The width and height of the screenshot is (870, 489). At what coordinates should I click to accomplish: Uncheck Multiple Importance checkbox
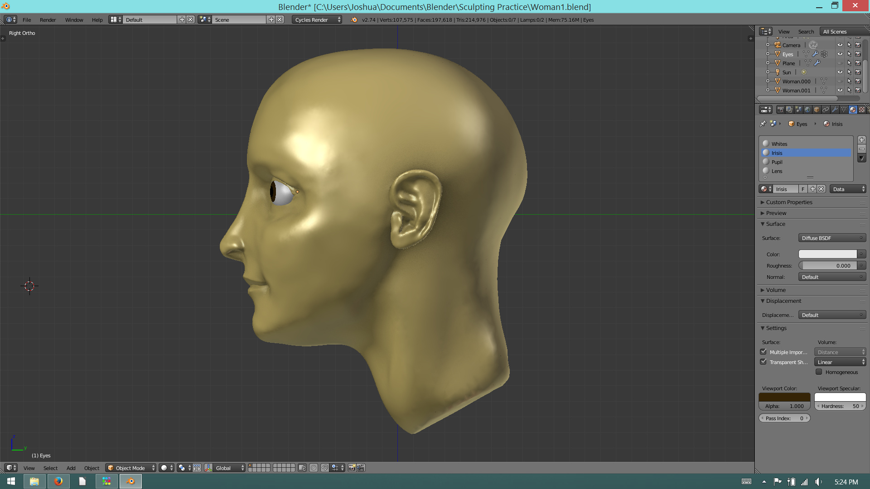pyautogui.click(x=764, y=352)
